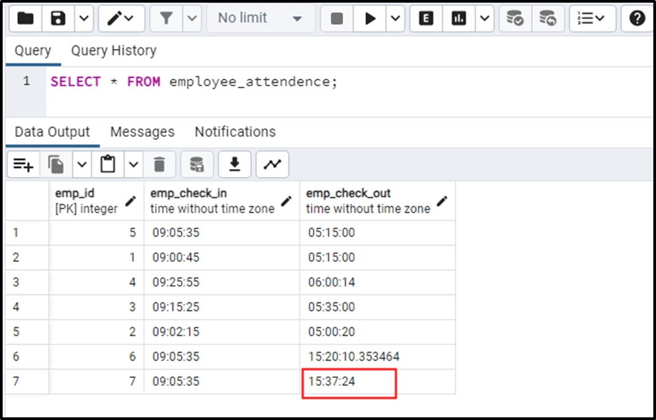Execute the query with the play button
The height and width of the screenshot is (420, 656).
click(x=370, y=18)
